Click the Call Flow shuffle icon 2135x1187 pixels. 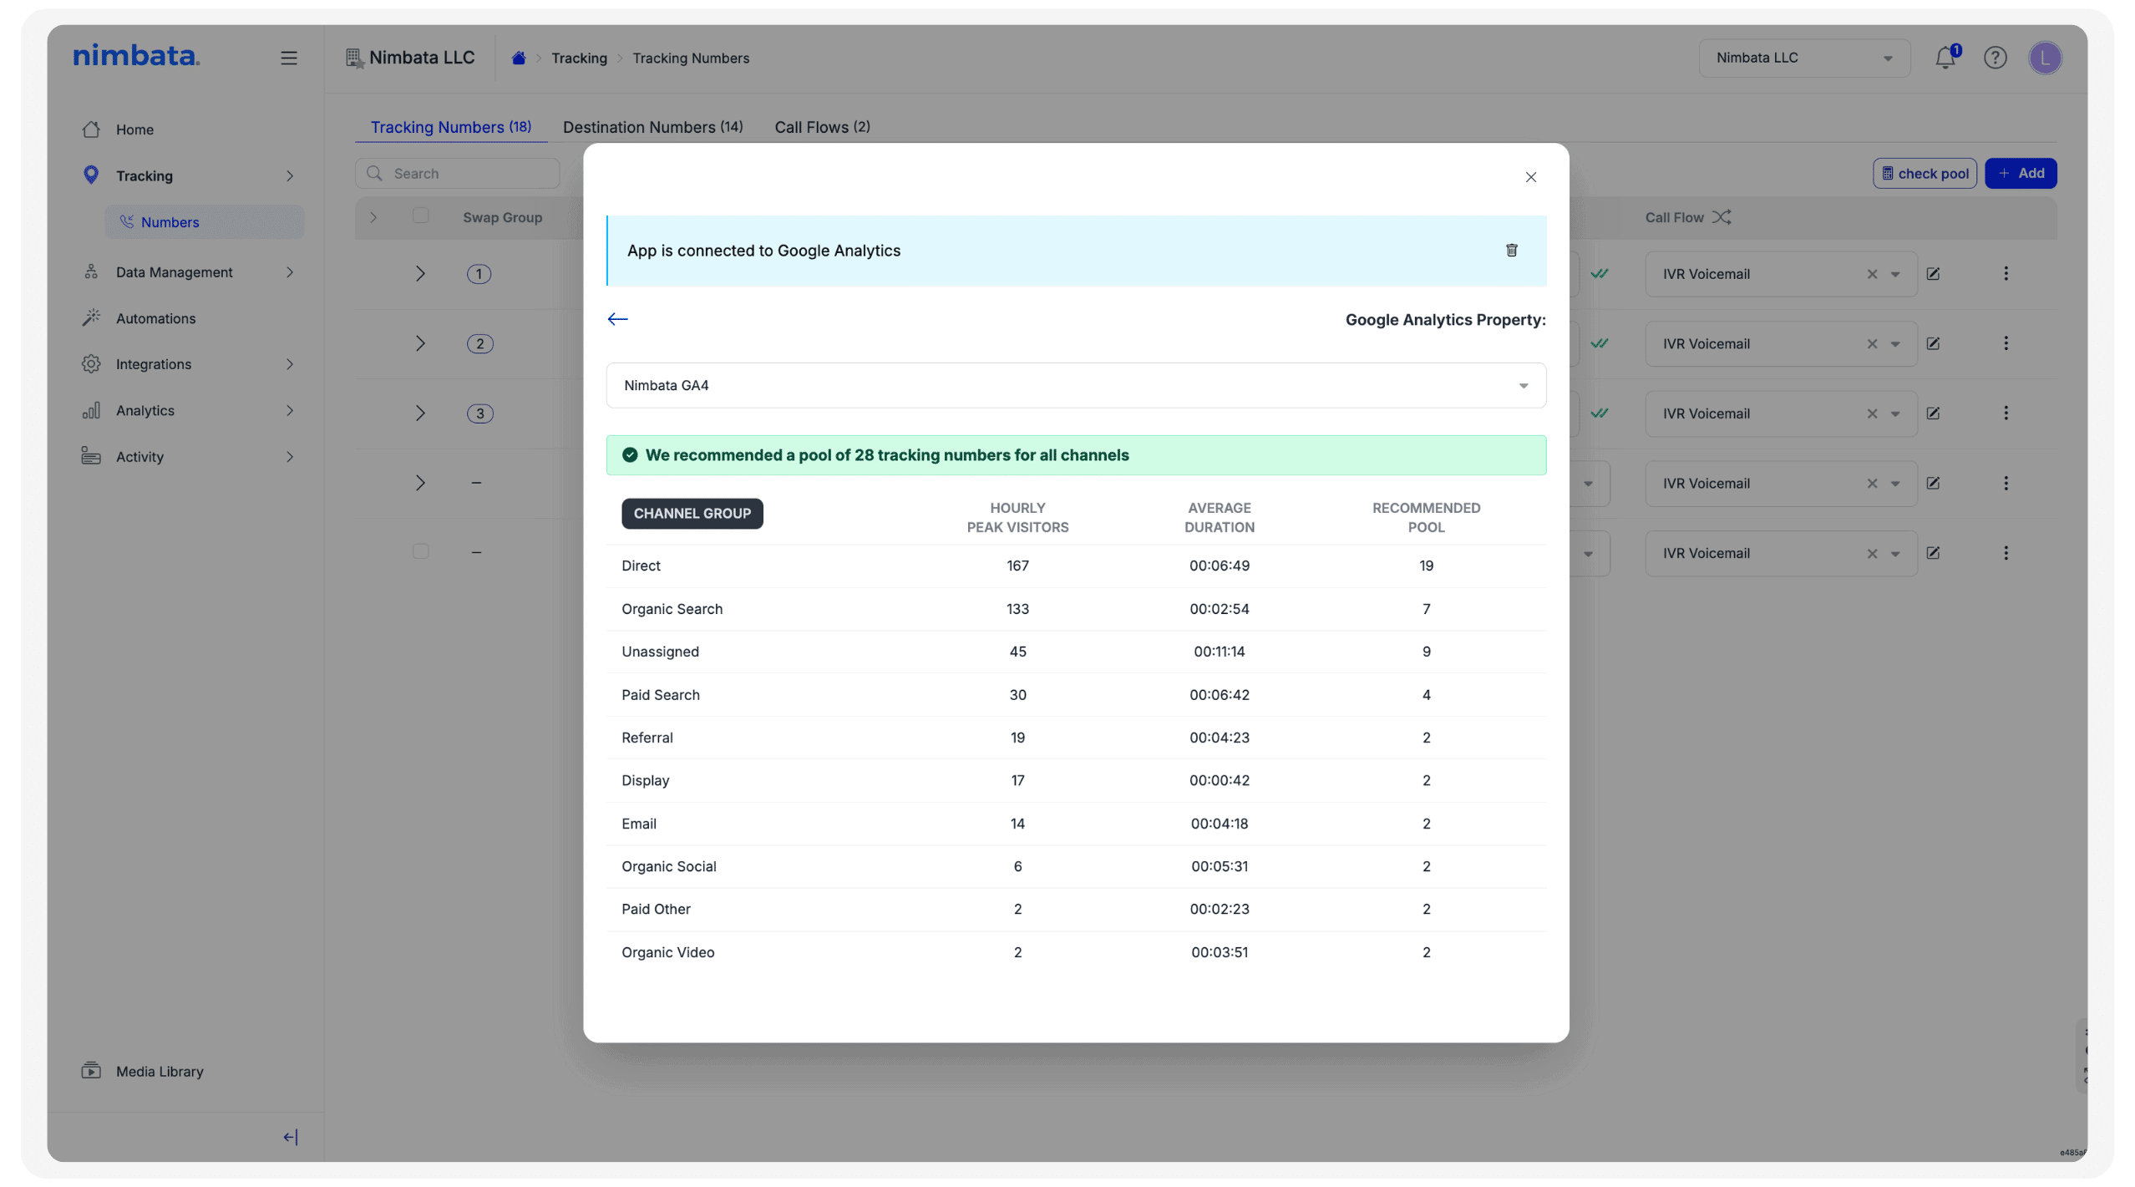1721,217
